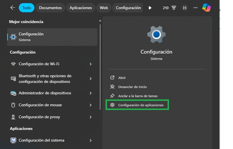The image size is (233, 149).
Task: Expand Administrador de dispositivos chevron
Action: coord(90,93)
